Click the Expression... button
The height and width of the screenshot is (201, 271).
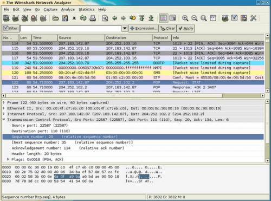click(x=143, y=28)
